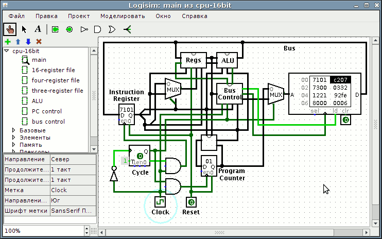Open the Проект menu
The width and height of the screenshot is (382, 239).
click(78, 16)
